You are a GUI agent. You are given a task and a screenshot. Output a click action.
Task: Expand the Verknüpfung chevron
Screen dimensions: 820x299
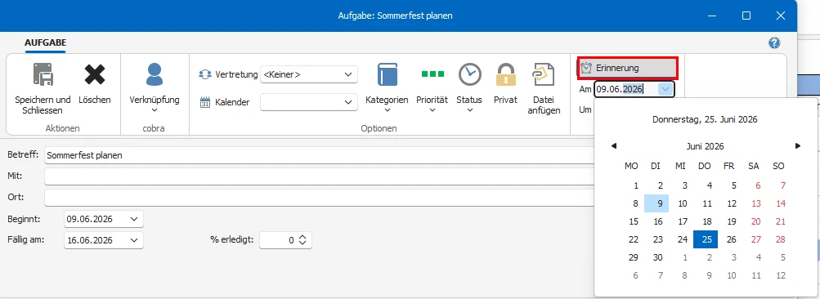point(155,109)
